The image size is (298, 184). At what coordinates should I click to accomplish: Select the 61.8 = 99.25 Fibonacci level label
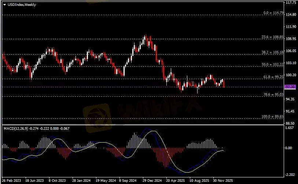tap(273, 77)
